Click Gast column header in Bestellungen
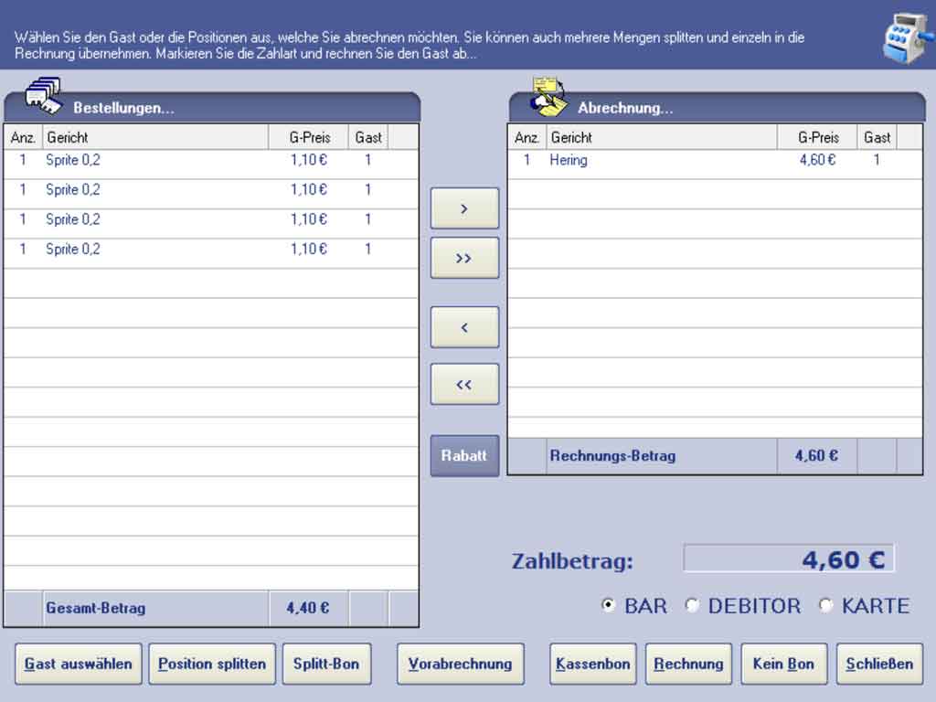 coord(368,137)
